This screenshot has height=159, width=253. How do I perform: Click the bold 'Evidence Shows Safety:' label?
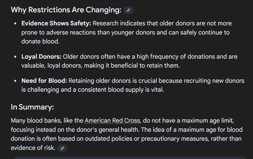(x=56, y=23)
